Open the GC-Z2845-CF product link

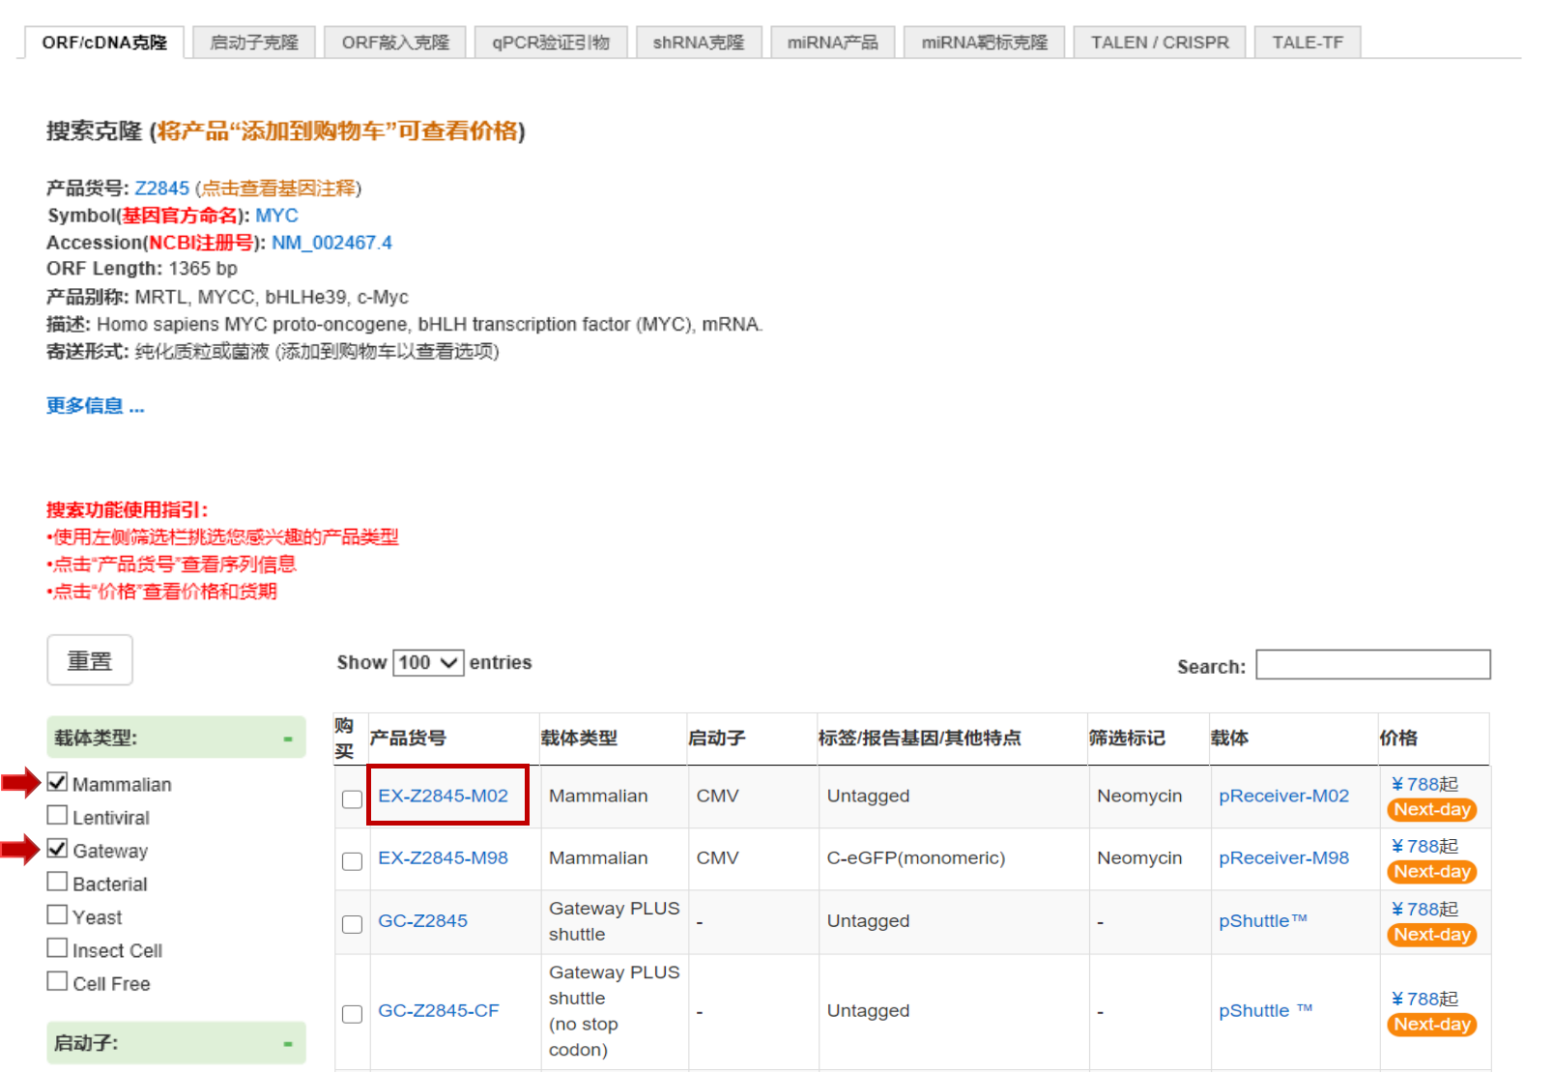tap(439, 1010)
